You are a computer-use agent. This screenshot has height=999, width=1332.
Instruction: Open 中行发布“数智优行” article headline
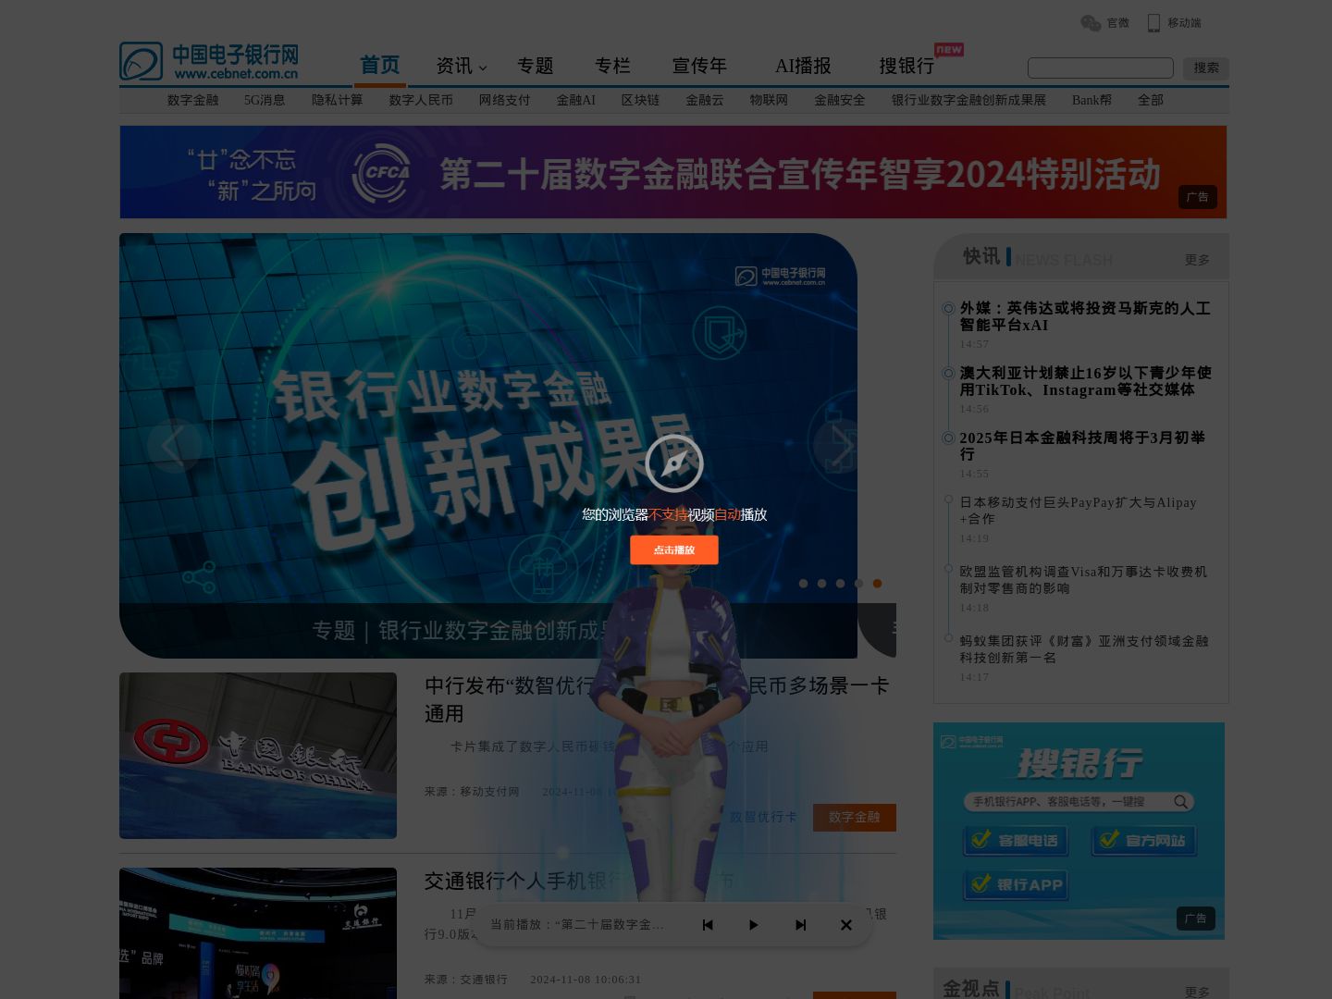pyautogui.click(x=657, y=699)
